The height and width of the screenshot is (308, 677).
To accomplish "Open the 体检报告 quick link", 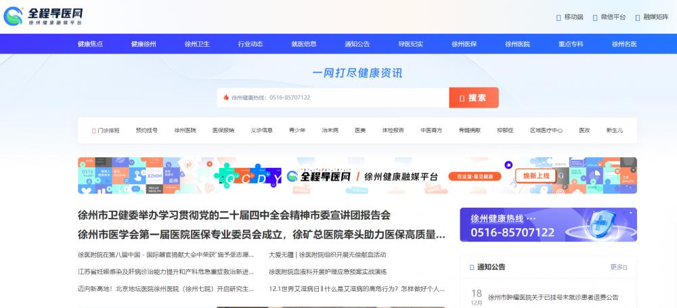I will (x=393, y=130).
